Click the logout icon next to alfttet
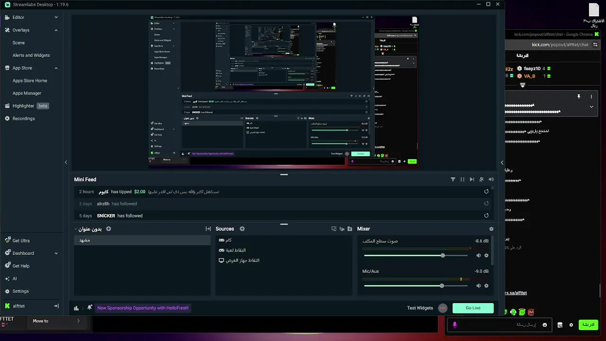The height and width of the screenshot is (341, 606). [x=56, y=306]
